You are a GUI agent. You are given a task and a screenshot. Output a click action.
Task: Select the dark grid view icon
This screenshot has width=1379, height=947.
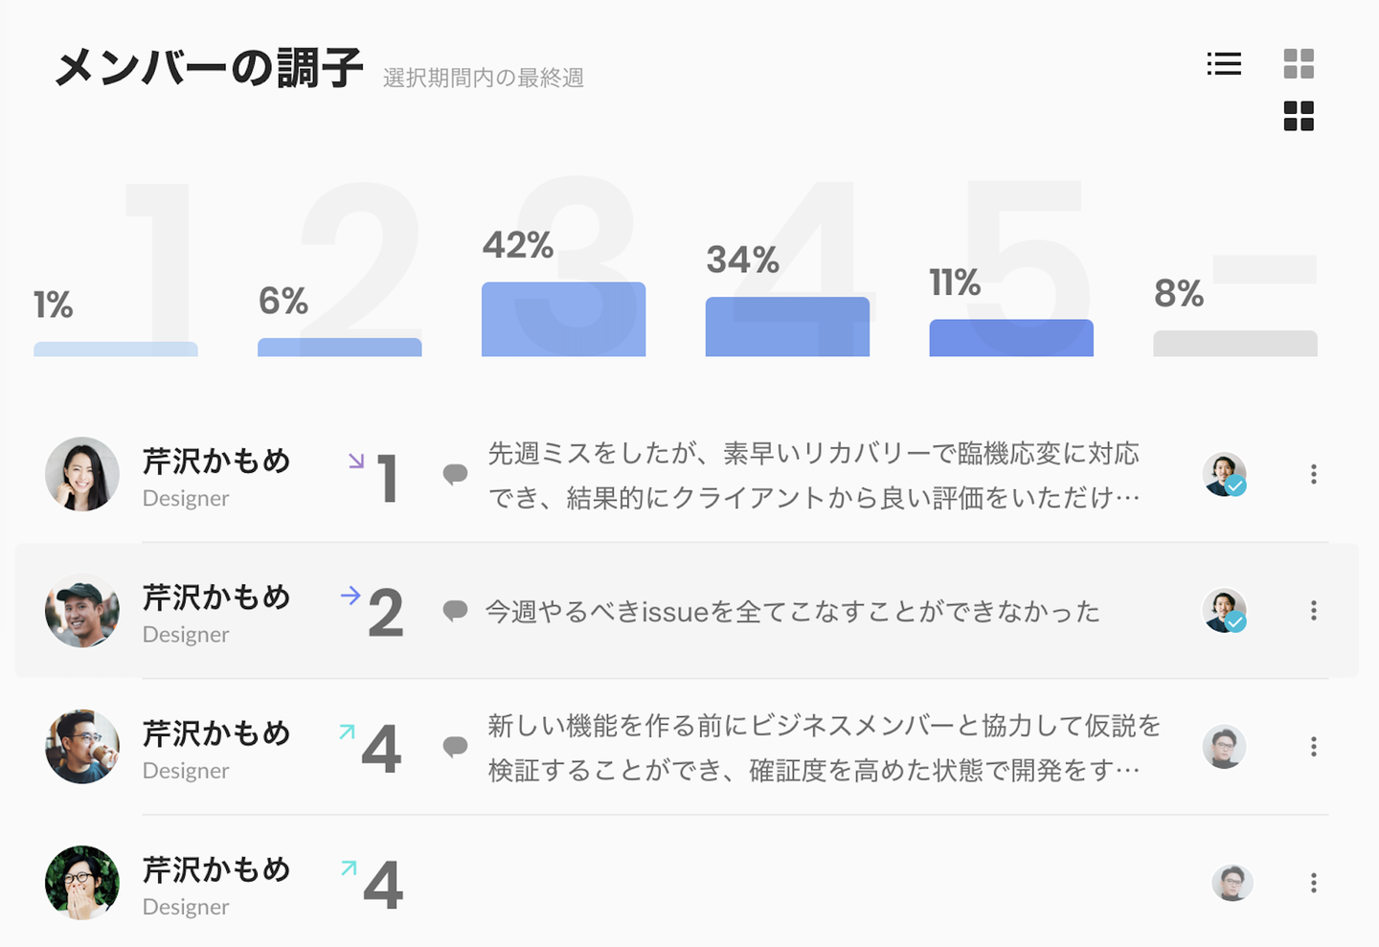point(1299,116)
